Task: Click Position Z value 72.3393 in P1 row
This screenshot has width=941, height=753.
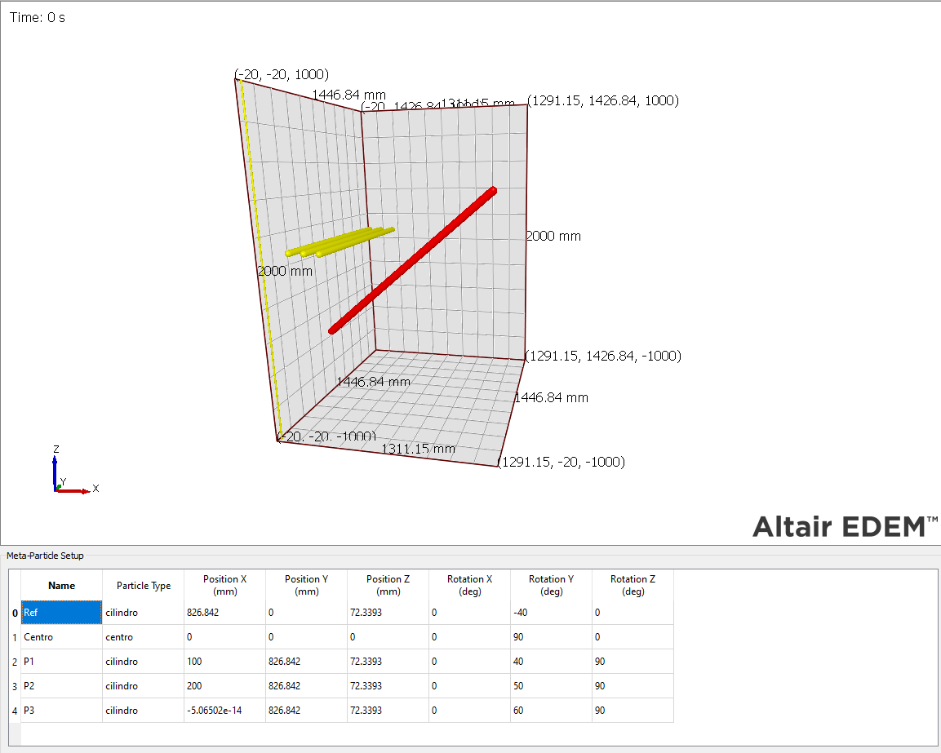Action: coord(388,662)
